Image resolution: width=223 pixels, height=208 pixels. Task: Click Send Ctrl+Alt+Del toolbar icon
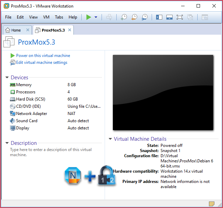pos(109,17)
